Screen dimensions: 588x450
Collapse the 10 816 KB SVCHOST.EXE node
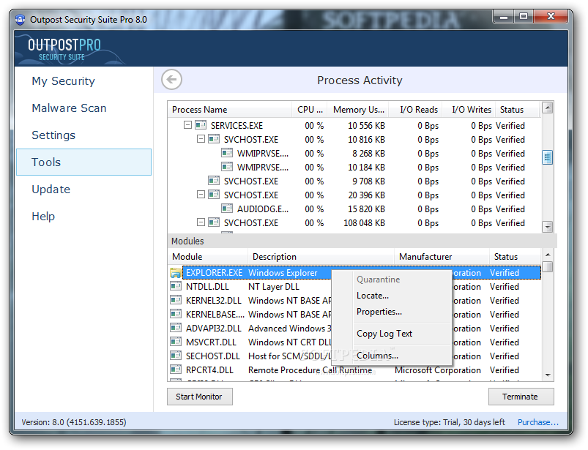coord(201,139)
